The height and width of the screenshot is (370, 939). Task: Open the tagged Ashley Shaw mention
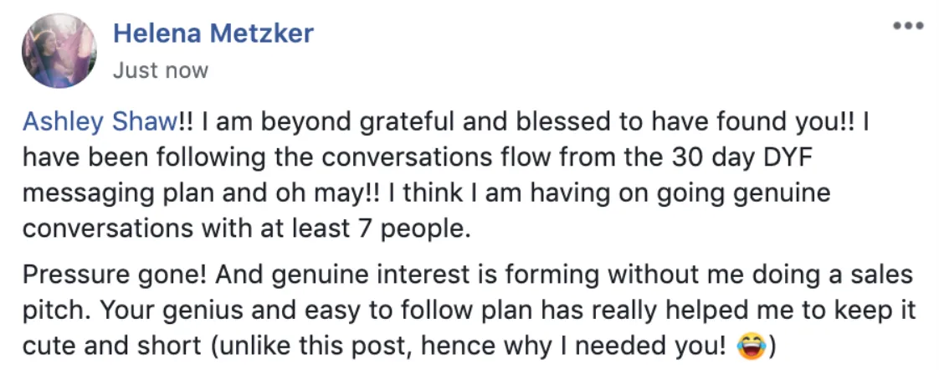100,123
